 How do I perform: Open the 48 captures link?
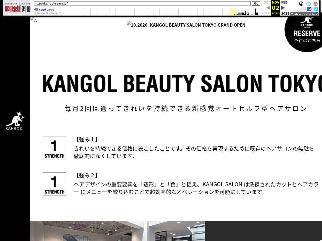44,10
